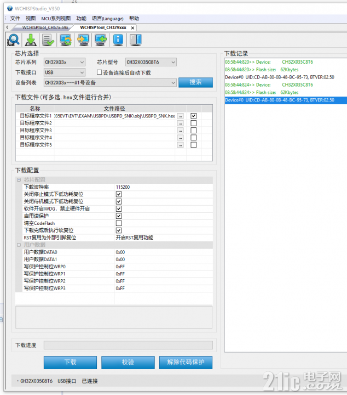Open the MCU系列视图 menu
This screenshot has height=395, width=347.
click(x=56, y=19)
